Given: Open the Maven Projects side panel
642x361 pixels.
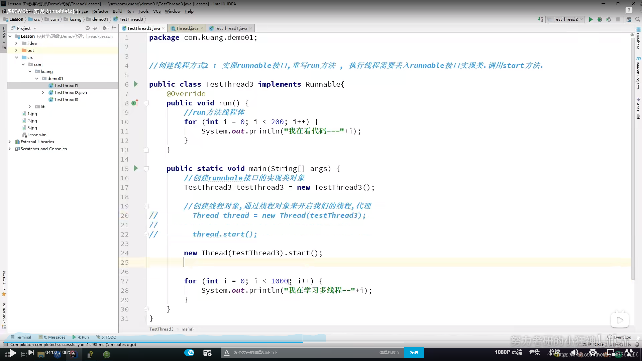Looking at the screenshot, I should click(638, 73).
